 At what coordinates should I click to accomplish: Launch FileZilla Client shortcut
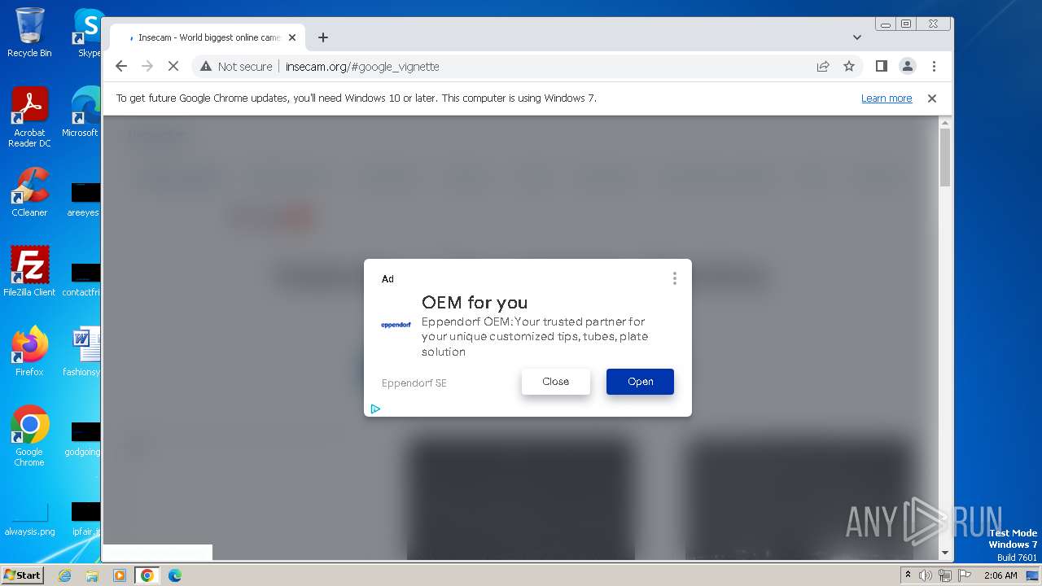coord(29,271)
